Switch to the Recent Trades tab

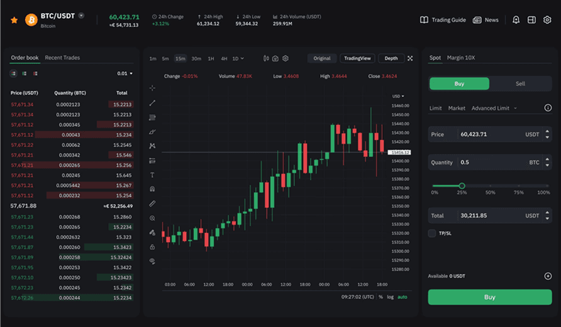tap(62, 58)
